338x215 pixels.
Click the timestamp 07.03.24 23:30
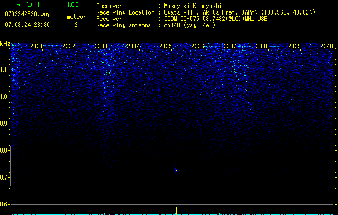pos(27,25)
